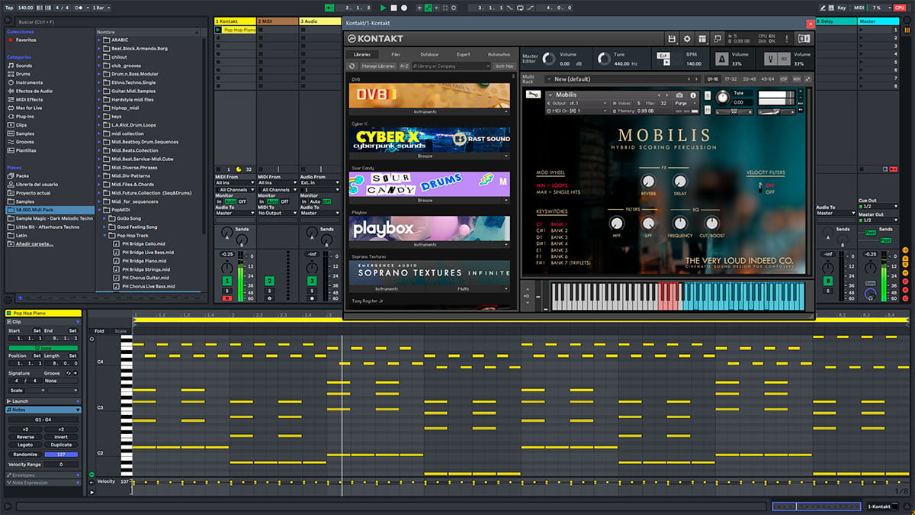Expand the hiphop_midi folder
The height and width of the screenshot is (515, 915).
point(101,108)
